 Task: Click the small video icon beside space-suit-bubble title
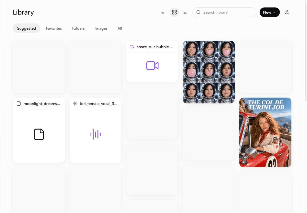[x=132, y=47]
